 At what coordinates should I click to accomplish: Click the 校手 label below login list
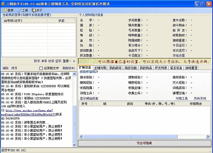point(51,61)
